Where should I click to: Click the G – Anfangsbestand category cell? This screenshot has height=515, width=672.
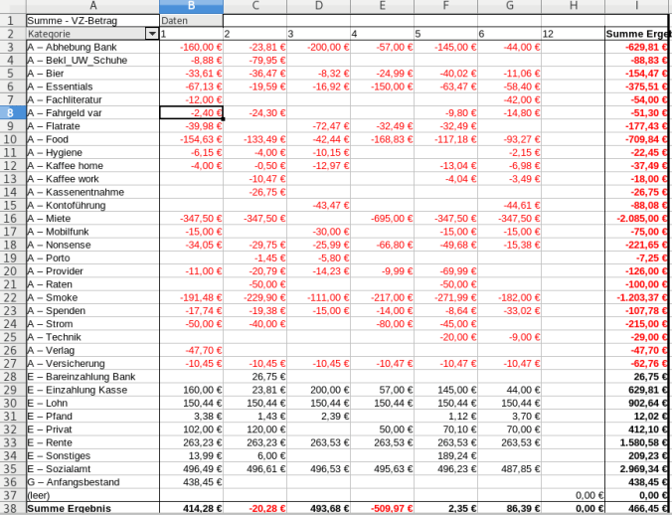tap(91, 481)
